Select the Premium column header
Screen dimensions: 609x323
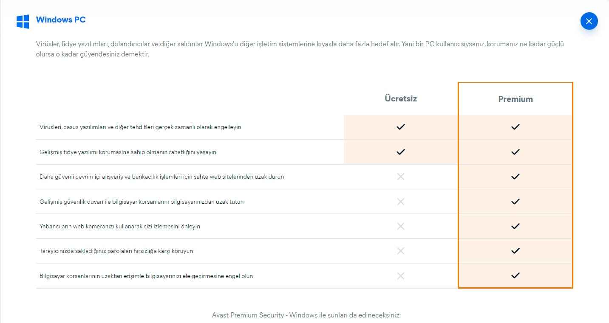coord(515,99)
